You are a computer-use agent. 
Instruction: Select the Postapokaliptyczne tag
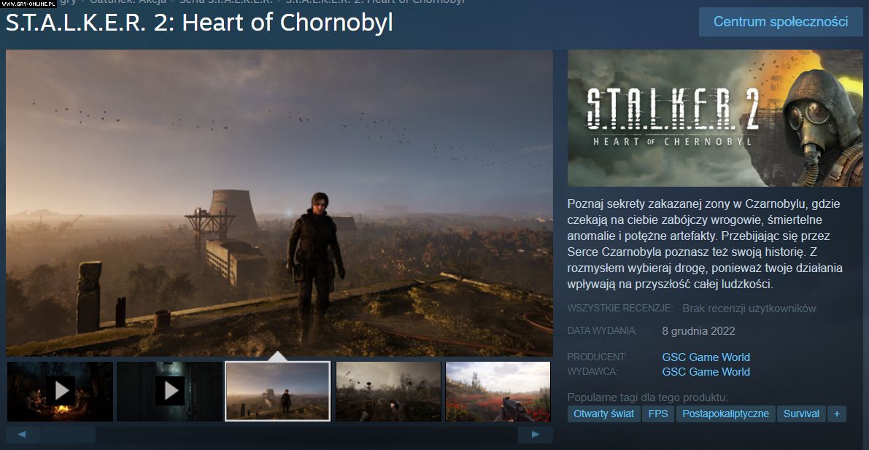pyautogui.click(x=725, y=414)
